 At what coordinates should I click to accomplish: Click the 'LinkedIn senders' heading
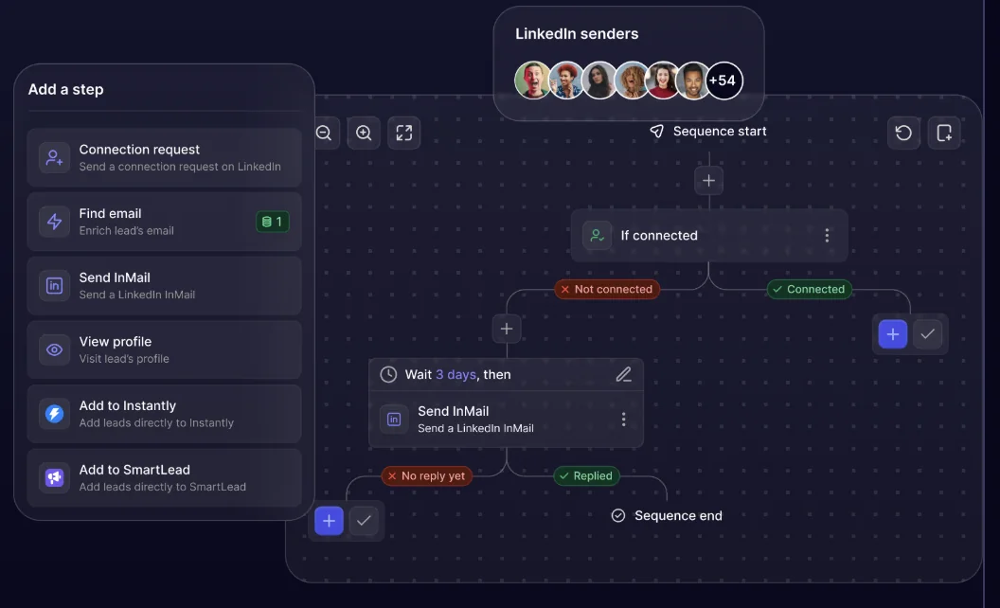pos(577,34)
